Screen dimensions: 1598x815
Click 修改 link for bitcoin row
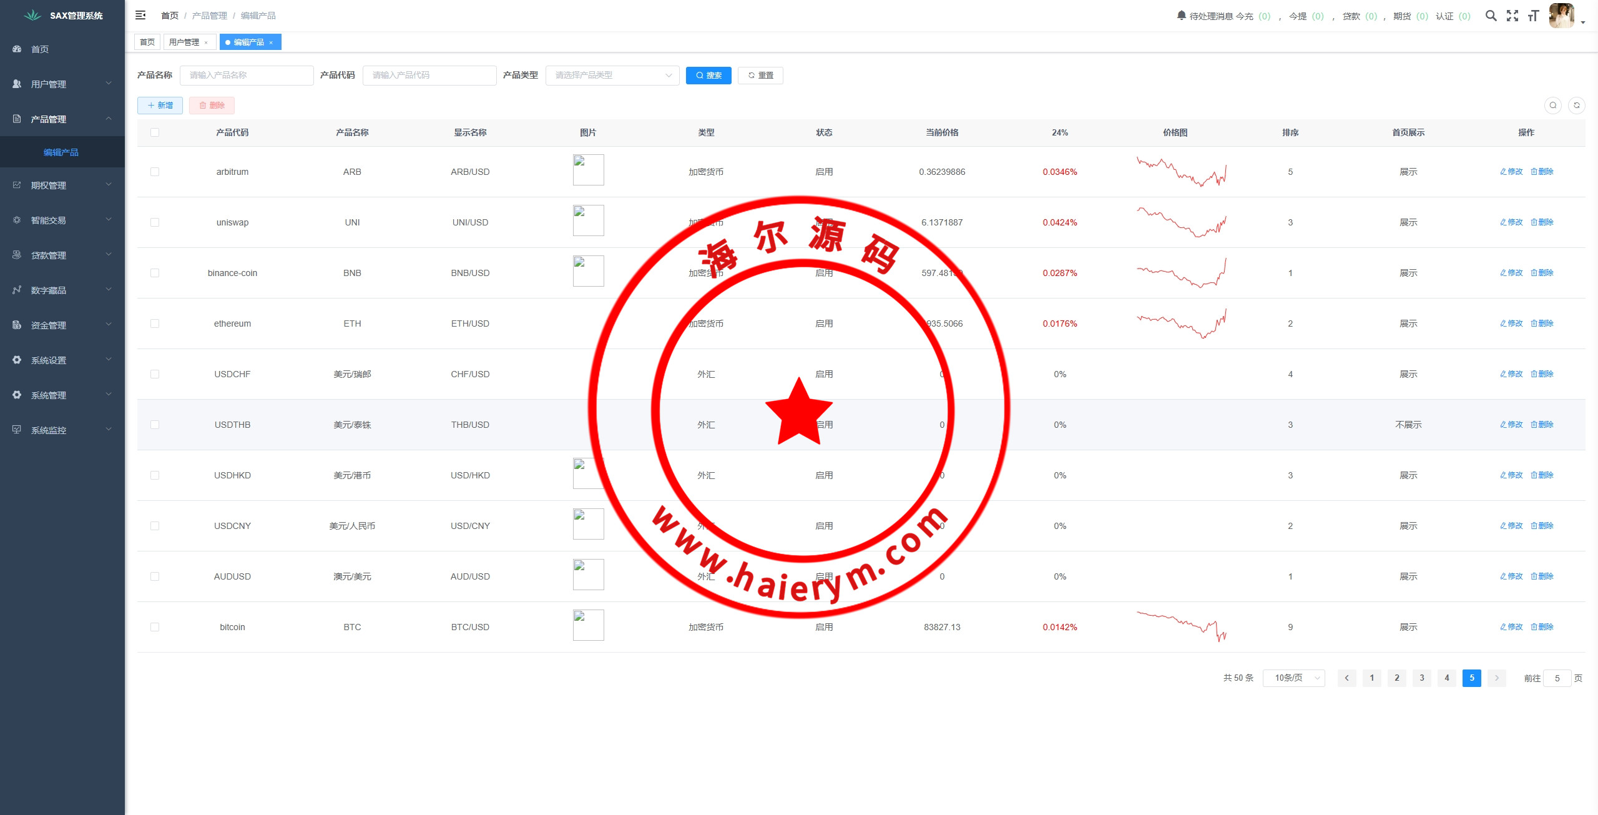[1511, 627]
